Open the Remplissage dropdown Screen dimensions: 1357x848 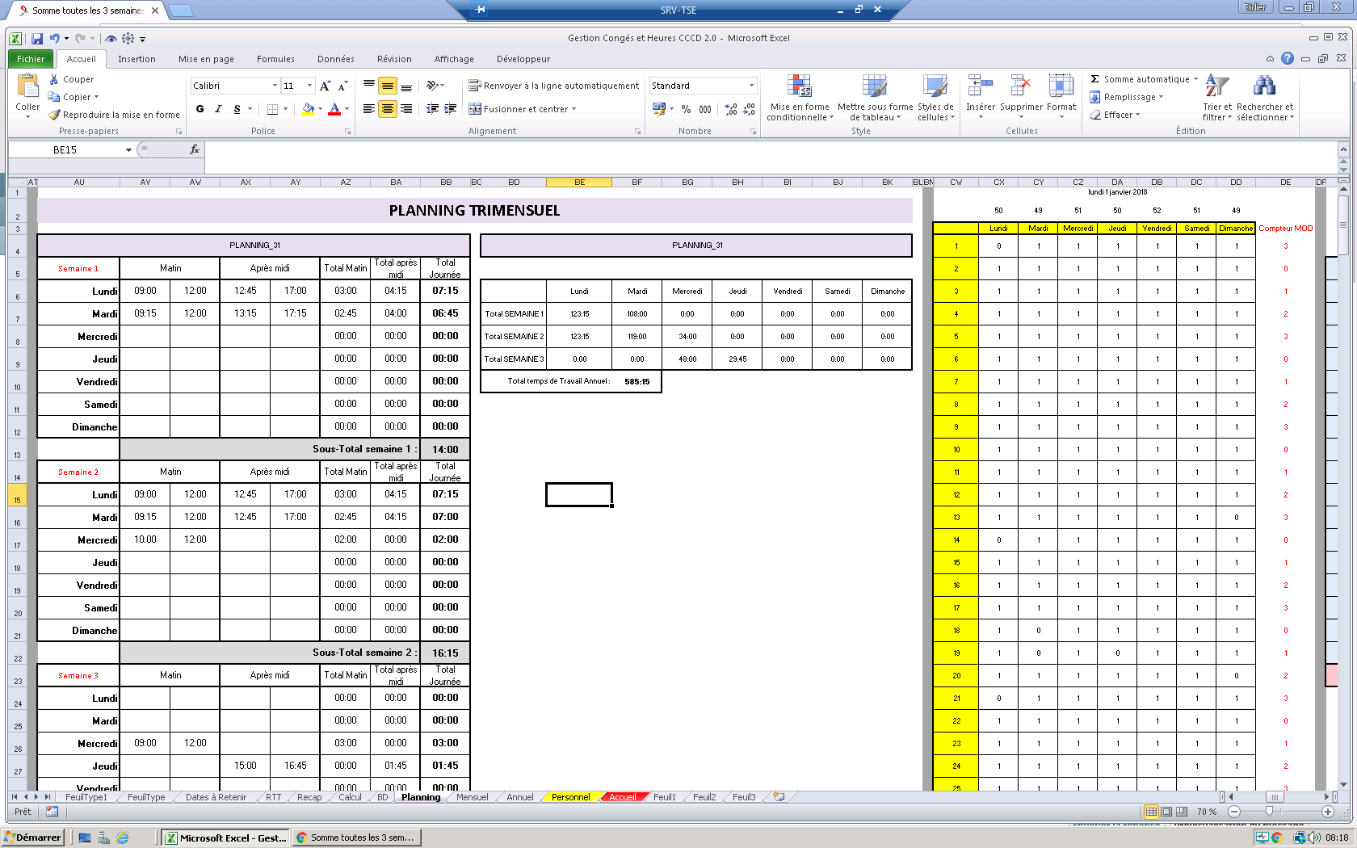click(x=1127, y=97)
